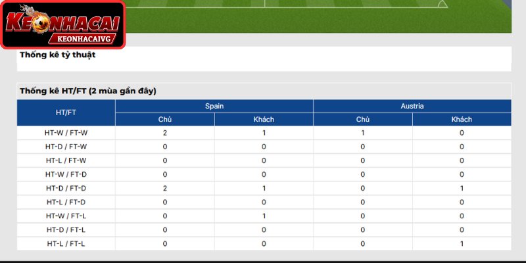Screen dimensions: 526x263
Task: Click the 'Chủ' subheader under Spain
Action: point(165,120)
